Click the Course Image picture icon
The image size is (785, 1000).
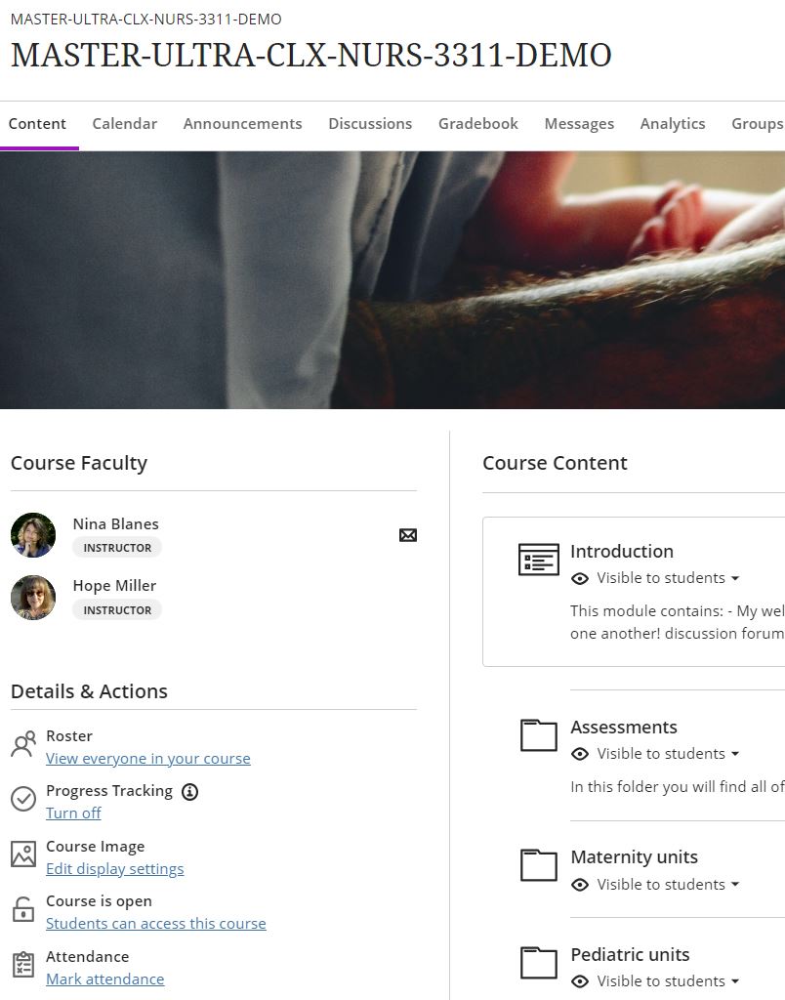23,854
